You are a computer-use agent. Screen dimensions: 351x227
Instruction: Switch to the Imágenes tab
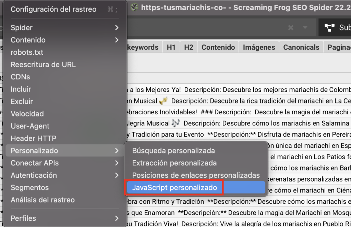tap(258, 47)
